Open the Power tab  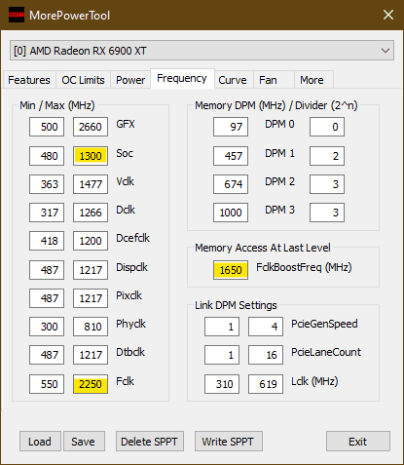click(x=130, y=80)
